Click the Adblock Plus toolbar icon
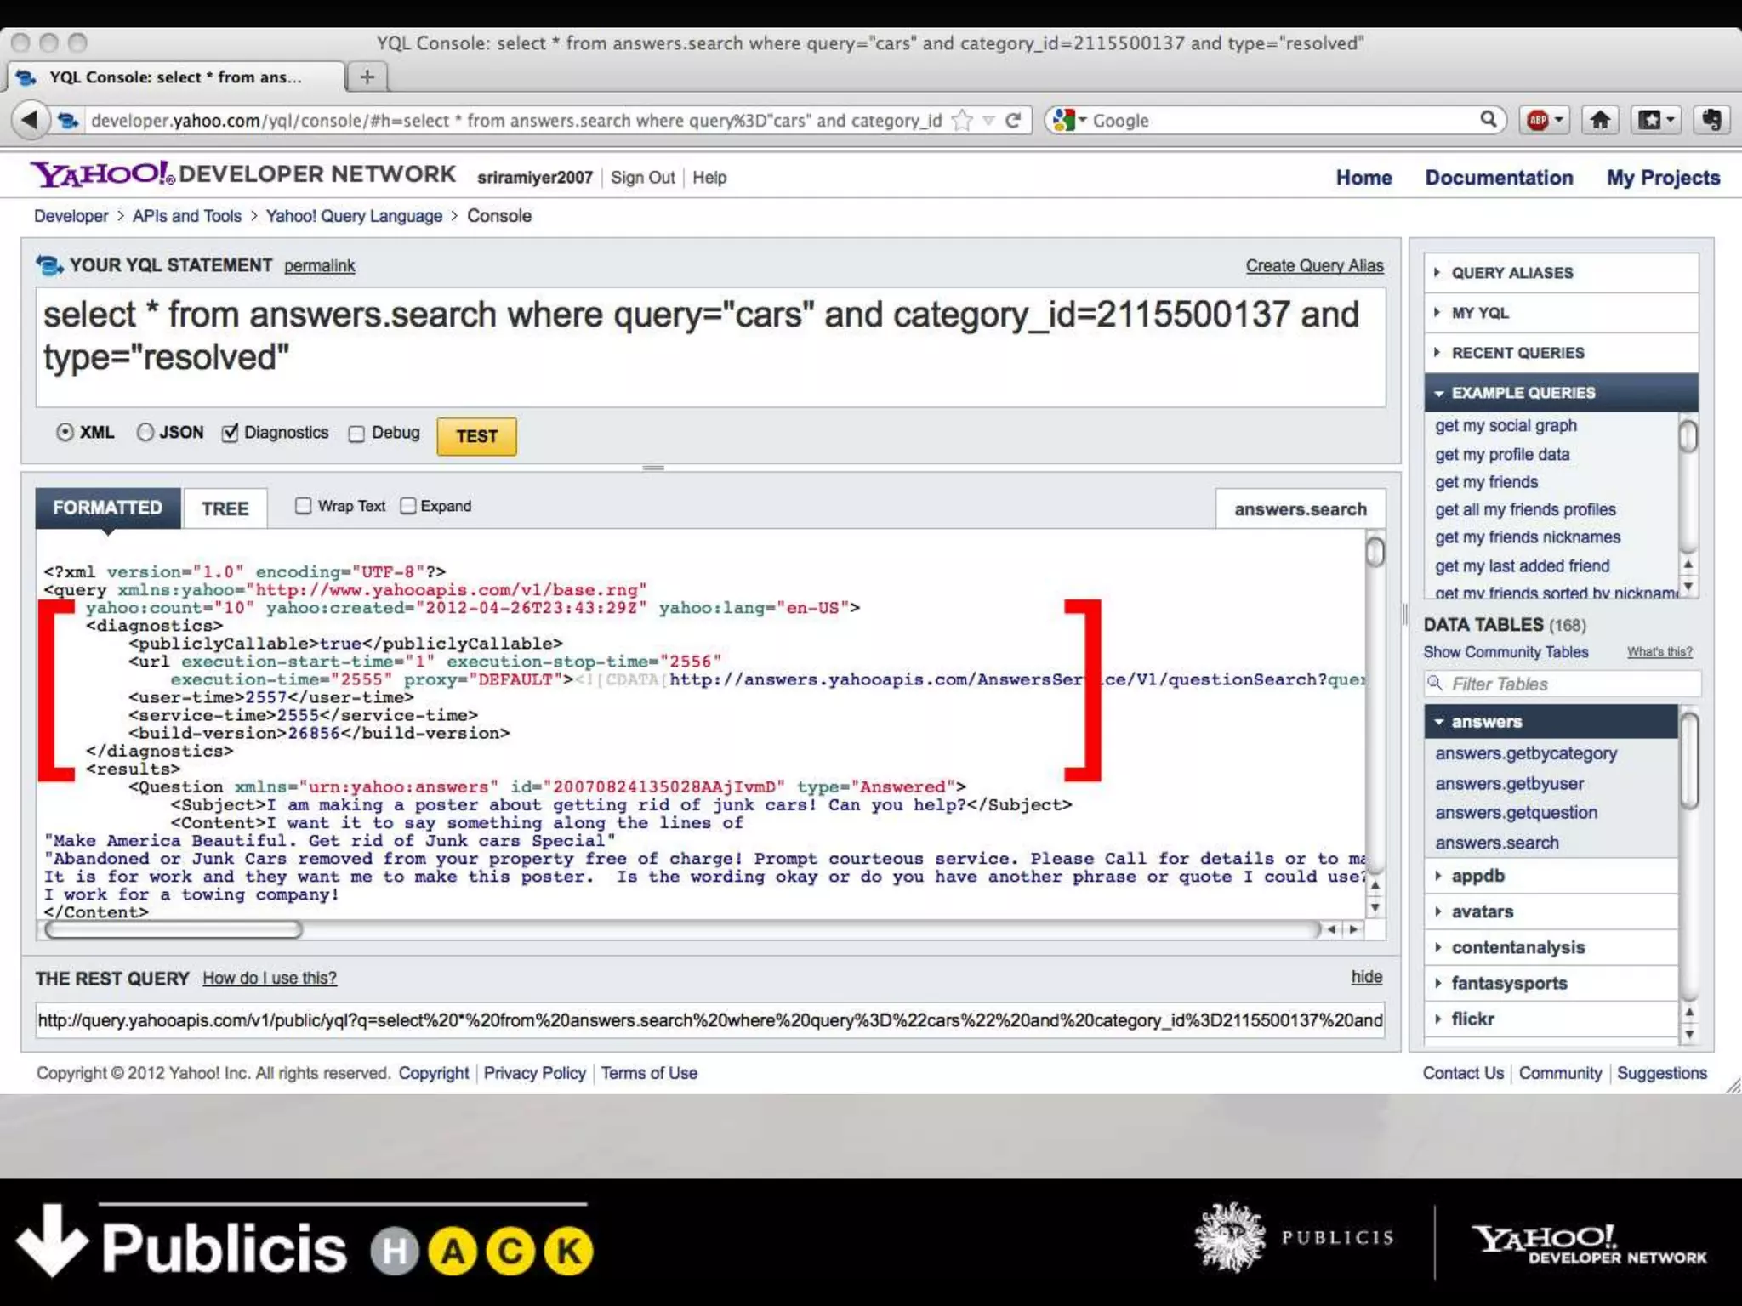The width and height of the screenshot is (1742, 1306). pyautogui.click(x=1538, y=121)
